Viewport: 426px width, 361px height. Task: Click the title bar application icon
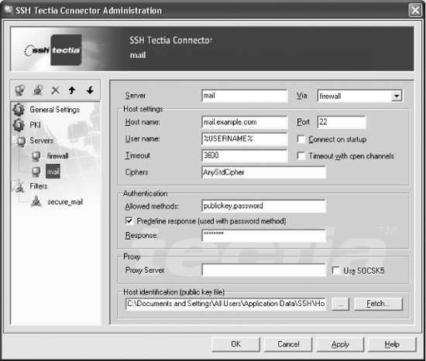click(x=9, y=10)
